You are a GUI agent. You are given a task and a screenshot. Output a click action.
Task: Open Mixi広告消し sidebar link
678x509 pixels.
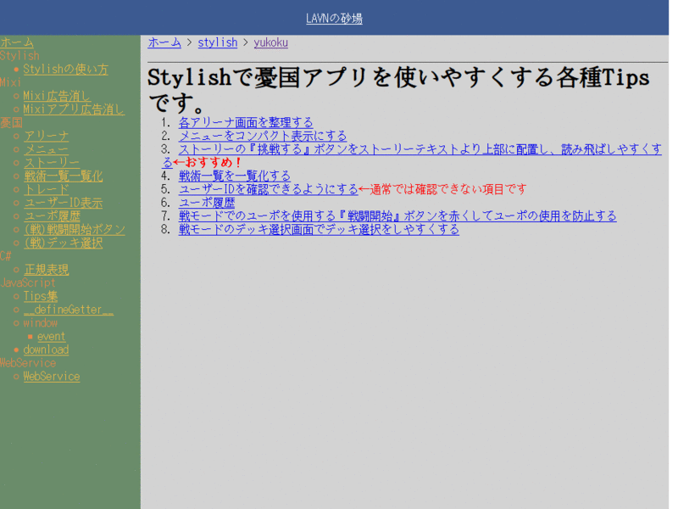(57, 96)
